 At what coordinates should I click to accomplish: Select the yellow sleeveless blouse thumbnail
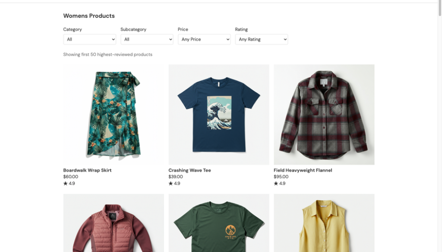click(324, 223)
